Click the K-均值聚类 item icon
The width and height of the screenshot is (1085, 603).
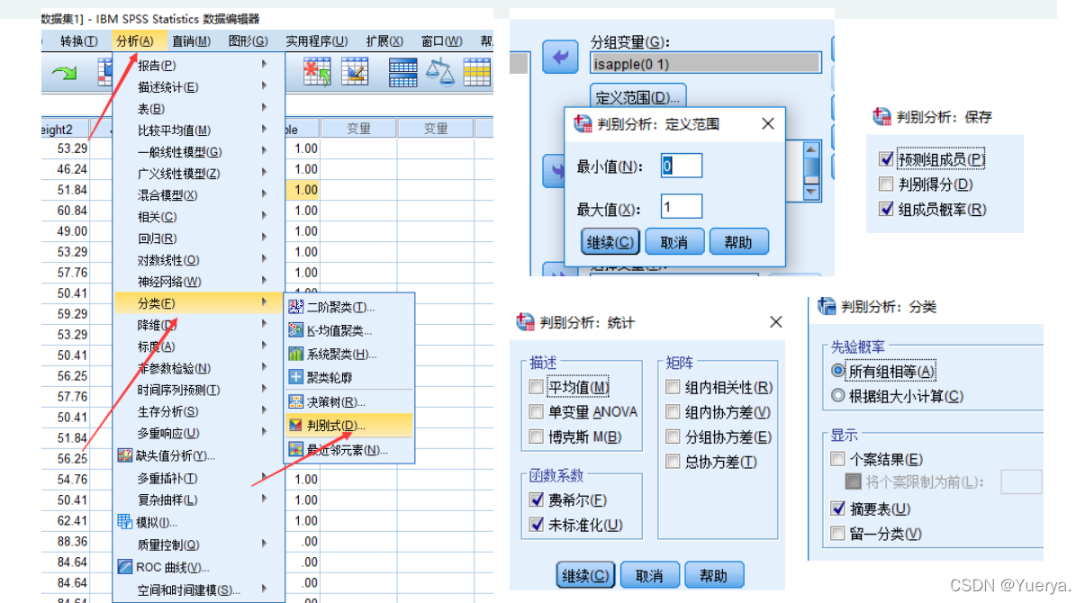(296, 330)
